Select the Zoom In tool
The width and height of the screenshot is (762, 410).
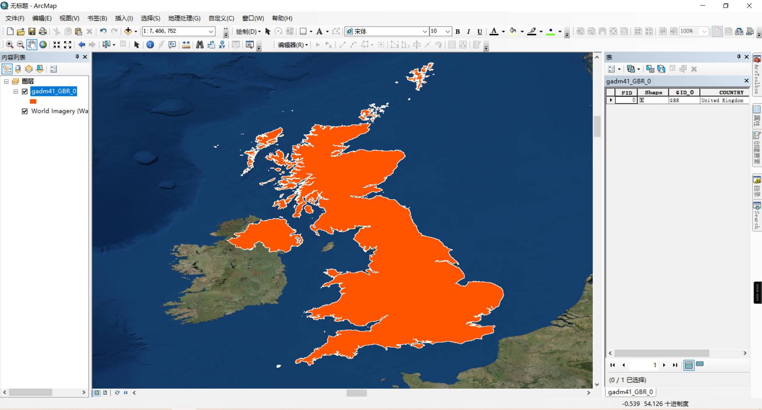click(x=10, y=45)
